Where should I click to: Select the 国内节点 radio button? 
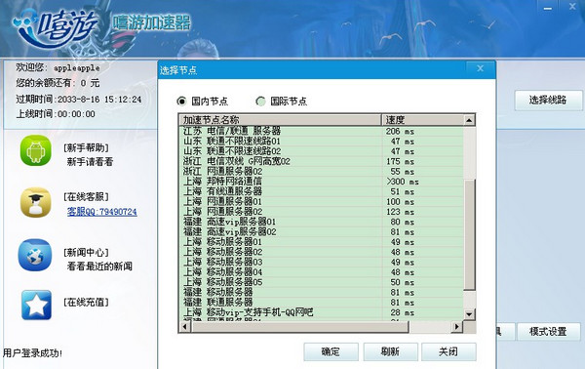tap(181, 101)
